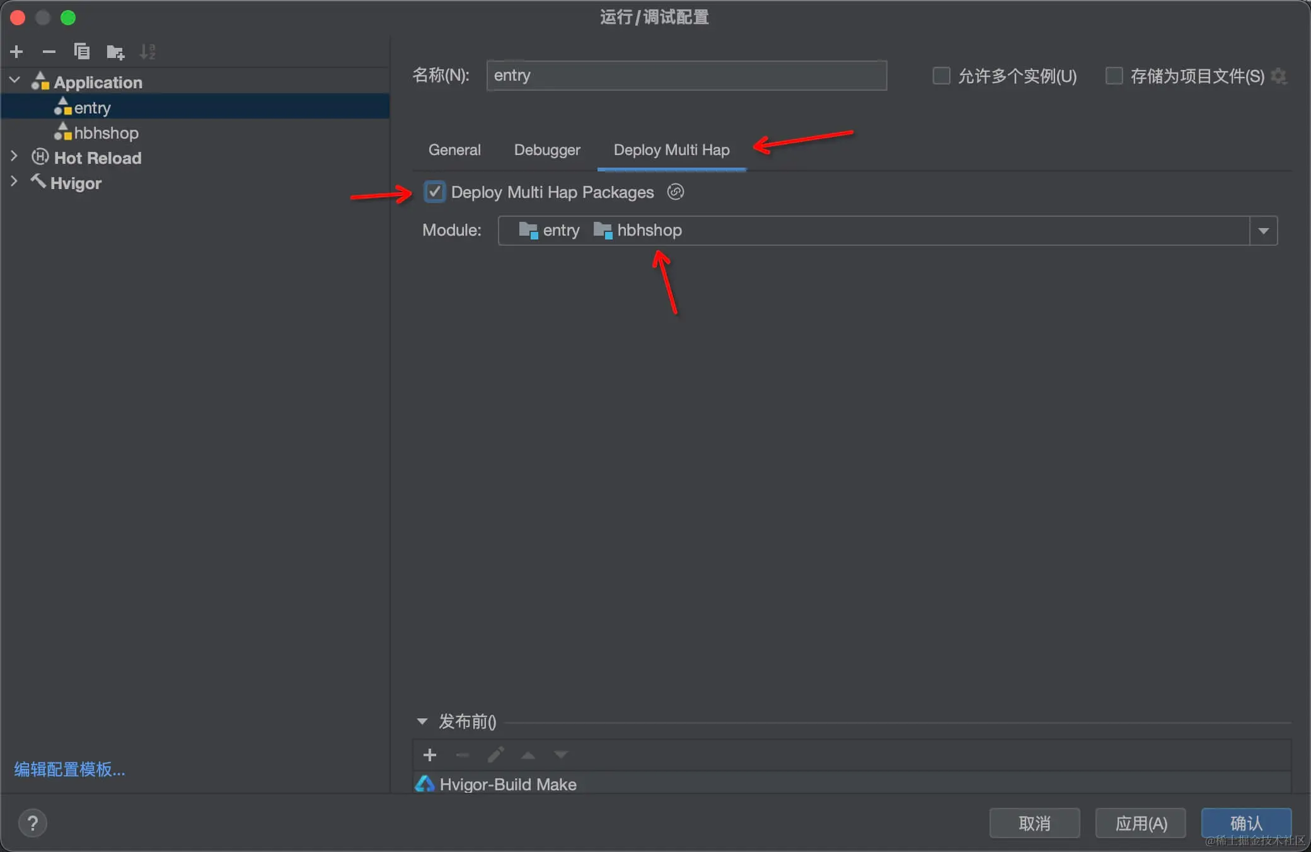
Task: Open help with the question mark button
Action: click(33, 823)
